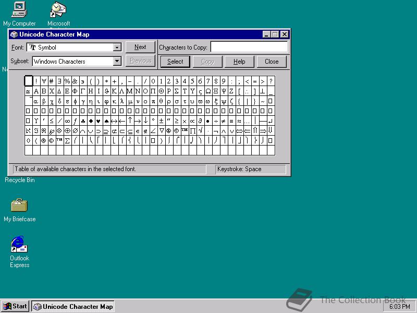Select the # character cell
The image size is (417, 313).
tap(52, 81)
